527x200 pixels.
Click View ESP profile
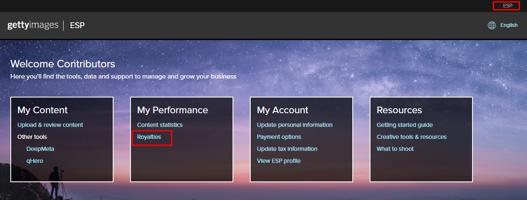[278, 161]
